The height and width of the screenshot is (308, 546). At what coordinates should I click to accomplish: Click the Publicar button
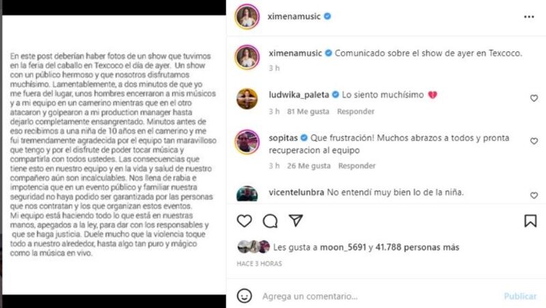pos(520,296)
